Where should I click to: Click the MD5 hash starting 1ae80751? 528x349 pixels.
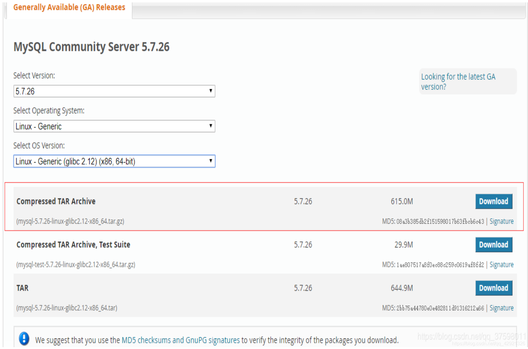(440, 265)
